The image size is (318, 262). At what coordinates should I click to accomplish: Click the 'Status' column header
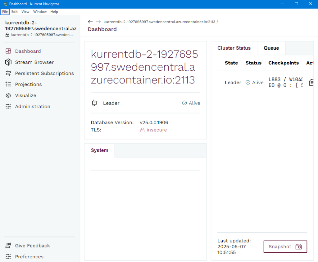click(253, 63)
